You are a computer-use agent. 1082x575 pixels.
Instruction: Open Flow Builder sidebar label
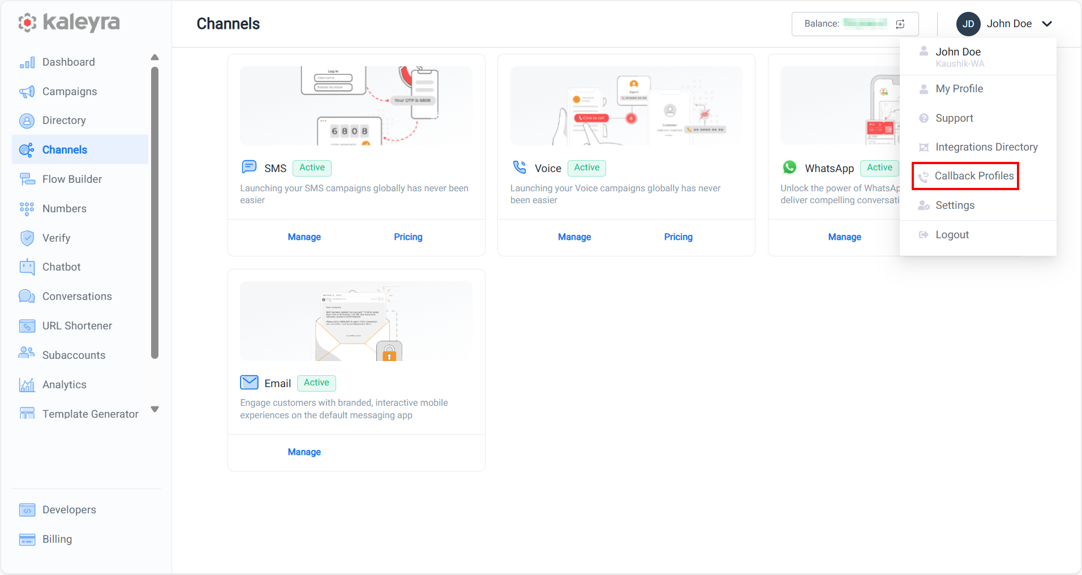tap(72, 179)
